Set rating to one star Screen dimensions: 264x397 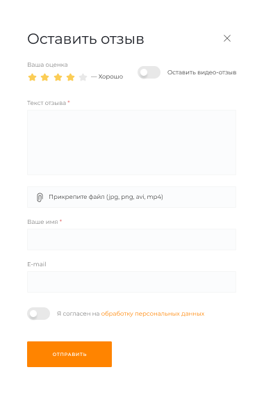click(32, 77)
